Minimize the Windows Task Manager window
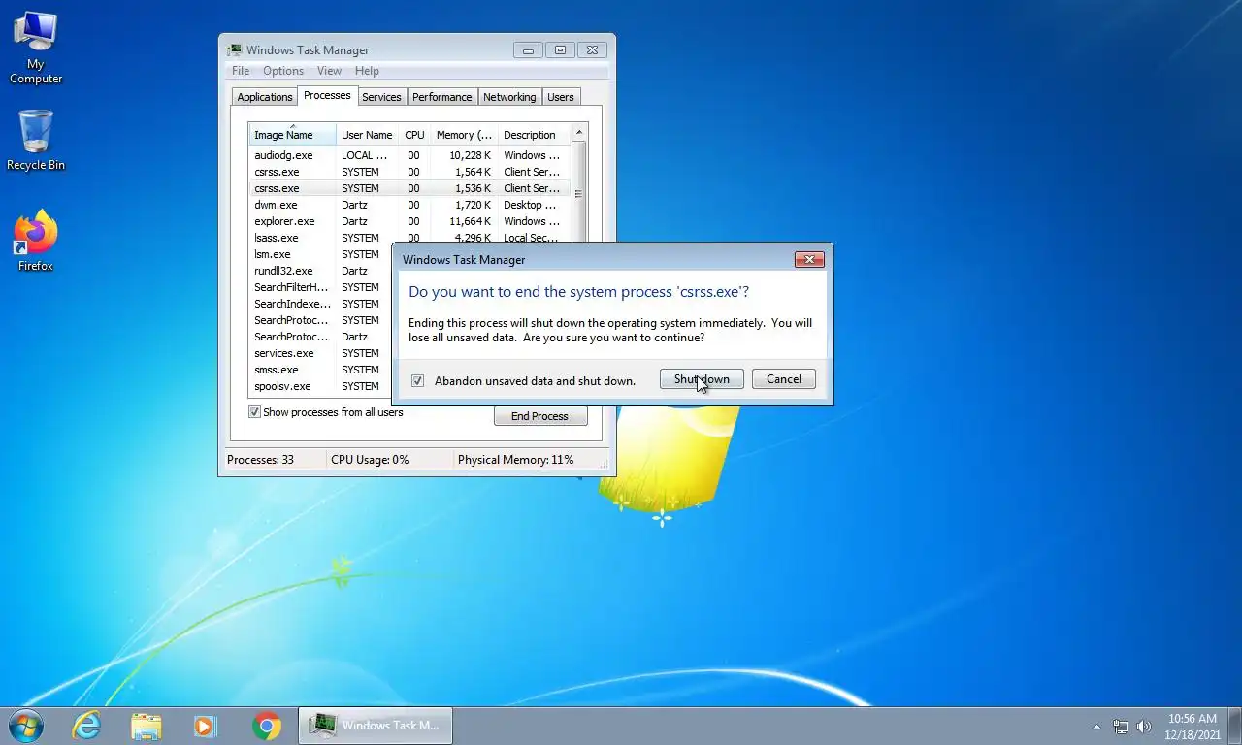 (528, 50)
